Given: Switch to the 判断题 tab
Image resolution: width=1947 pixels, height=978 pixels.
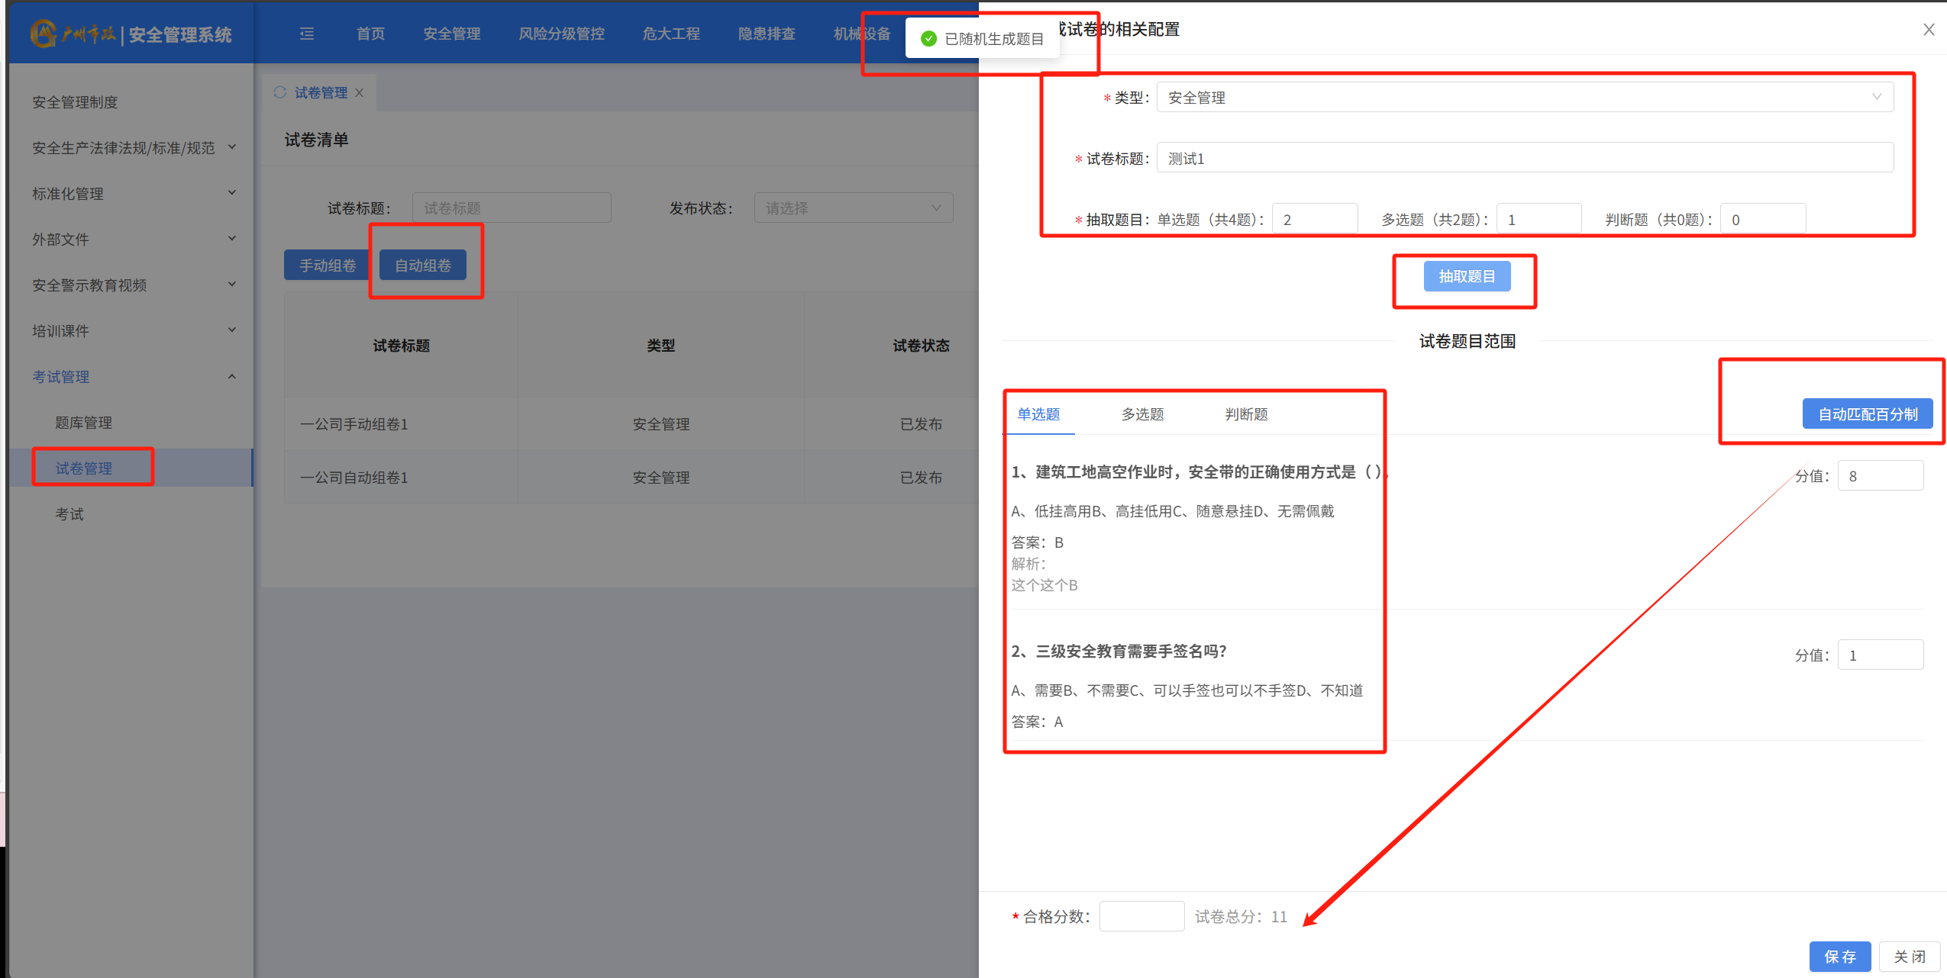Looking at the screenshot, I should [1245, 414].
